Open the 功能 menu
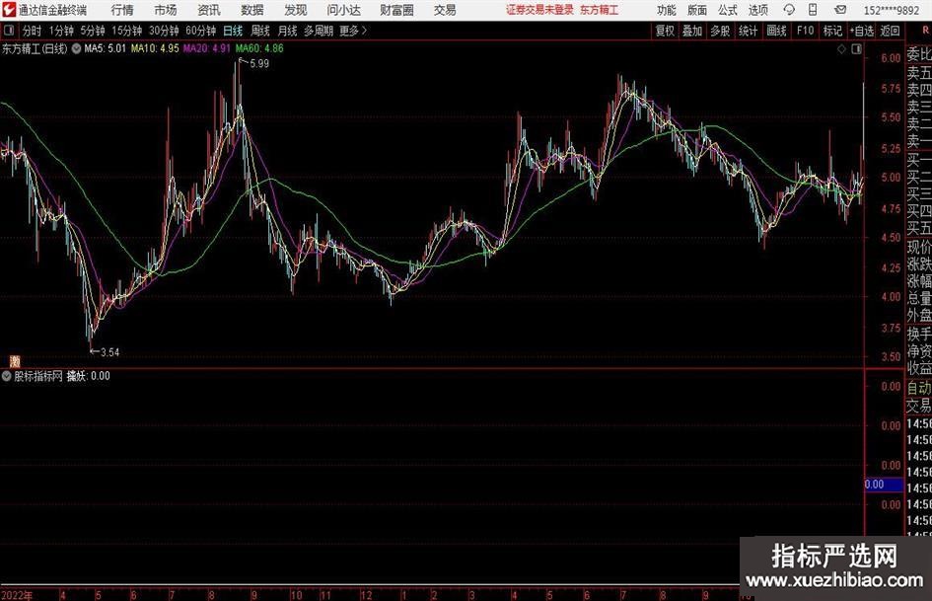 click(x=667, y=10)
